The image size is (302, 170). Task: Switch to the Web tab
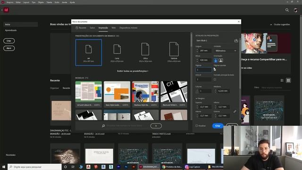[114, 28]
